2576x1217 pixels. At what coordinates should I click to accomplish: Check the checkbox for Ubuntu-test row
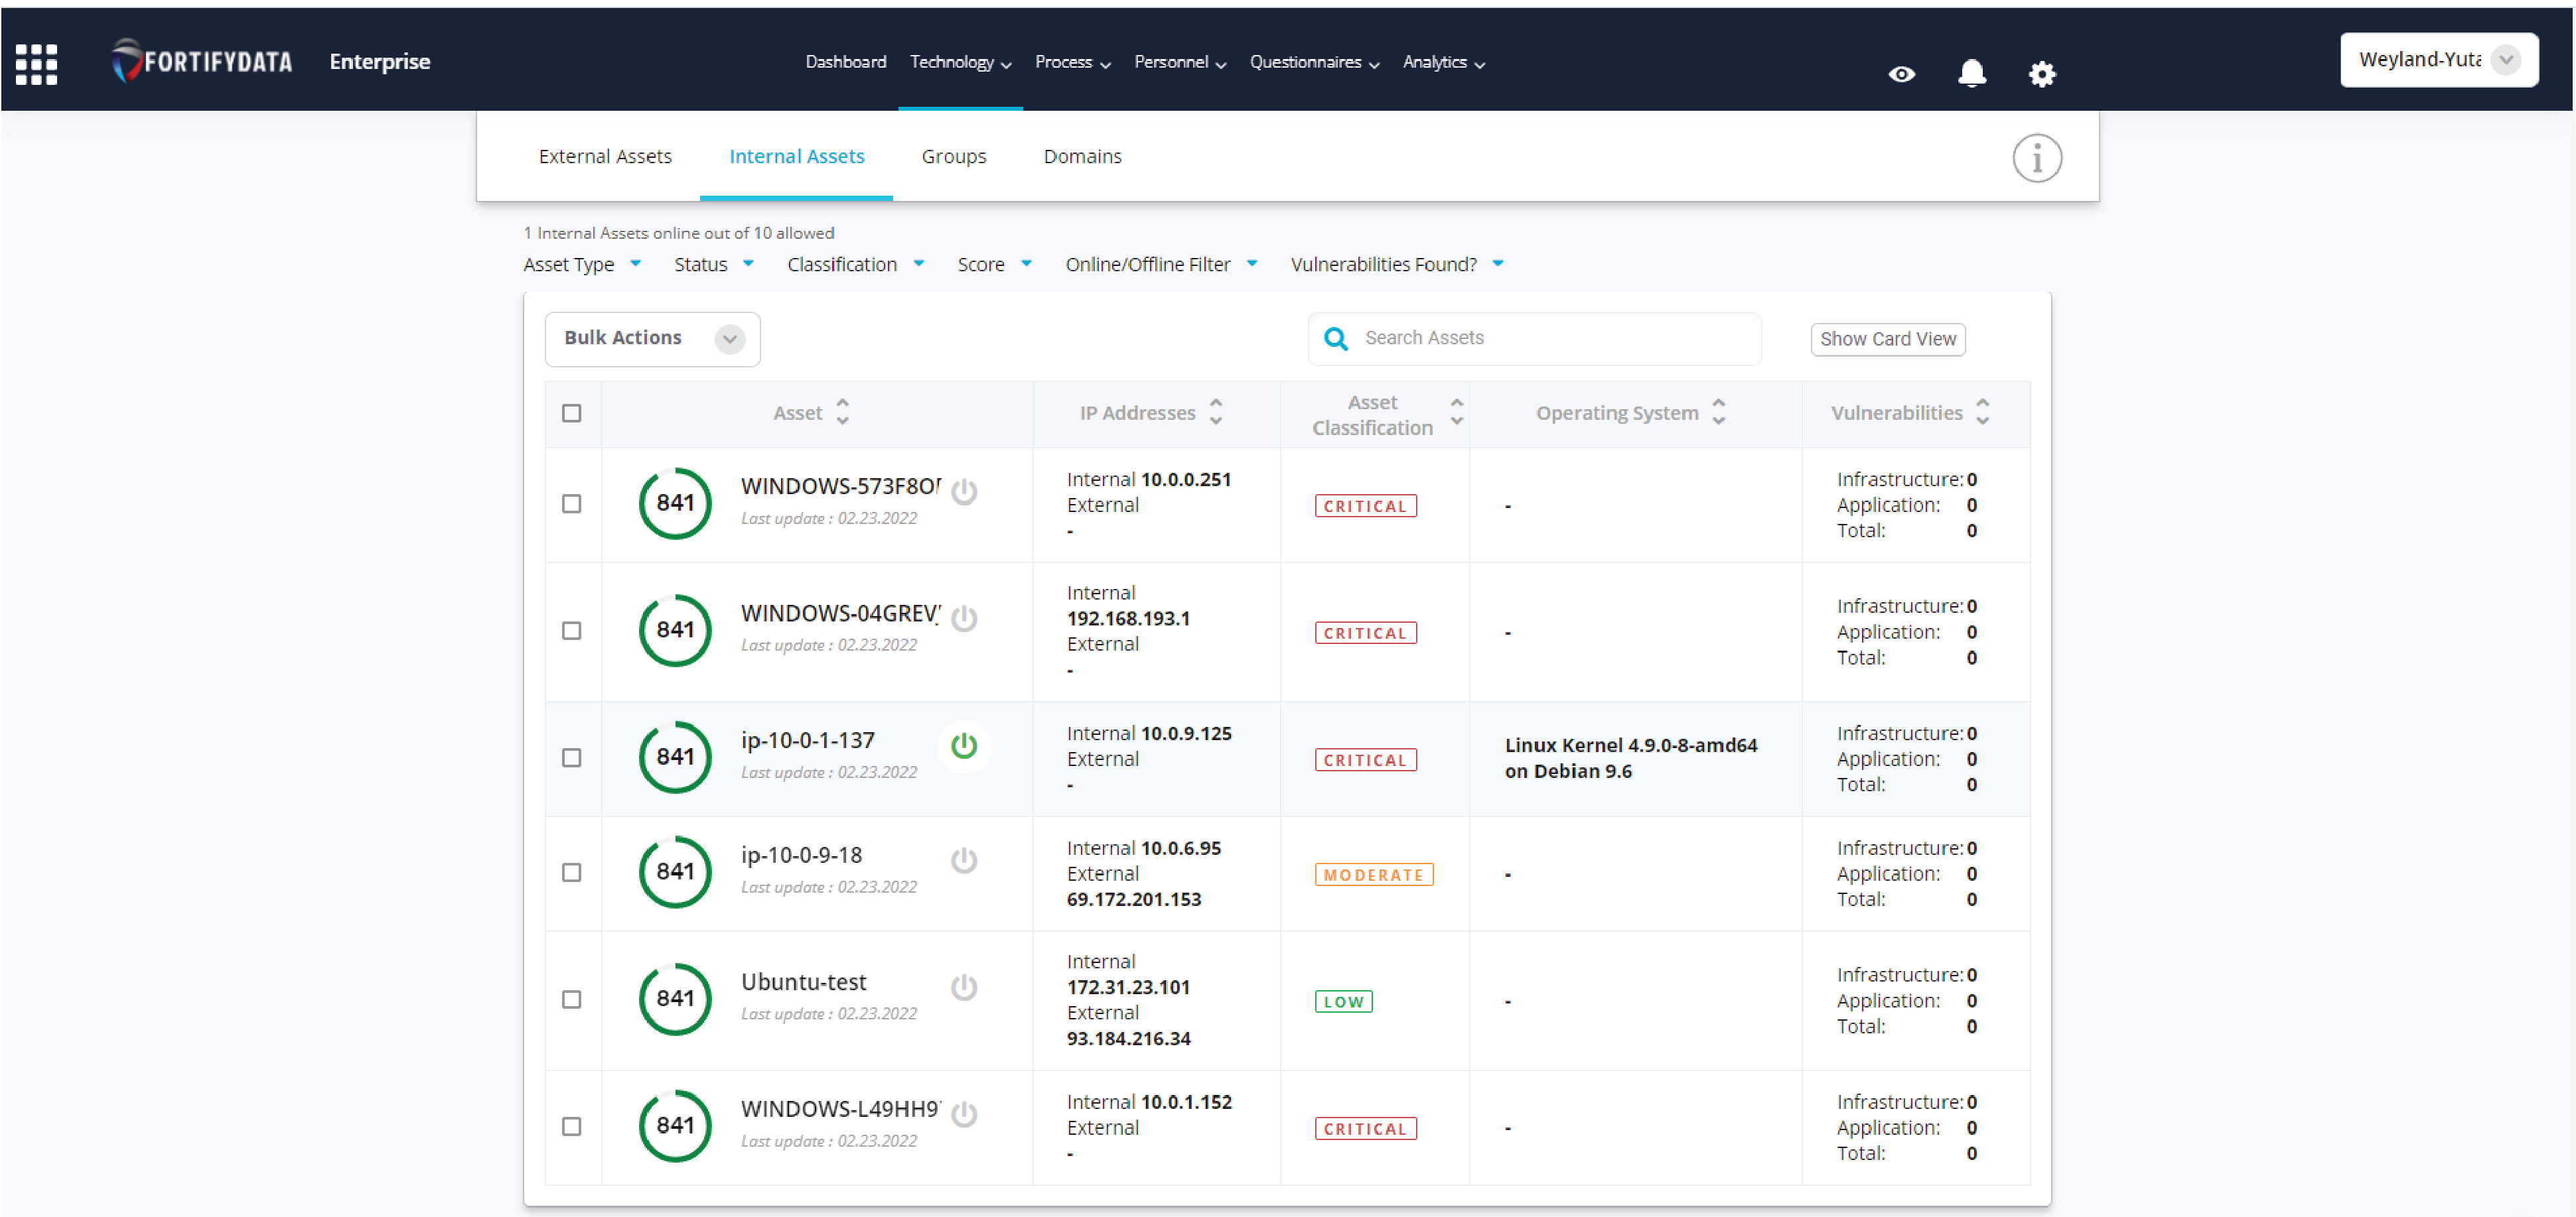click(572, 998)
